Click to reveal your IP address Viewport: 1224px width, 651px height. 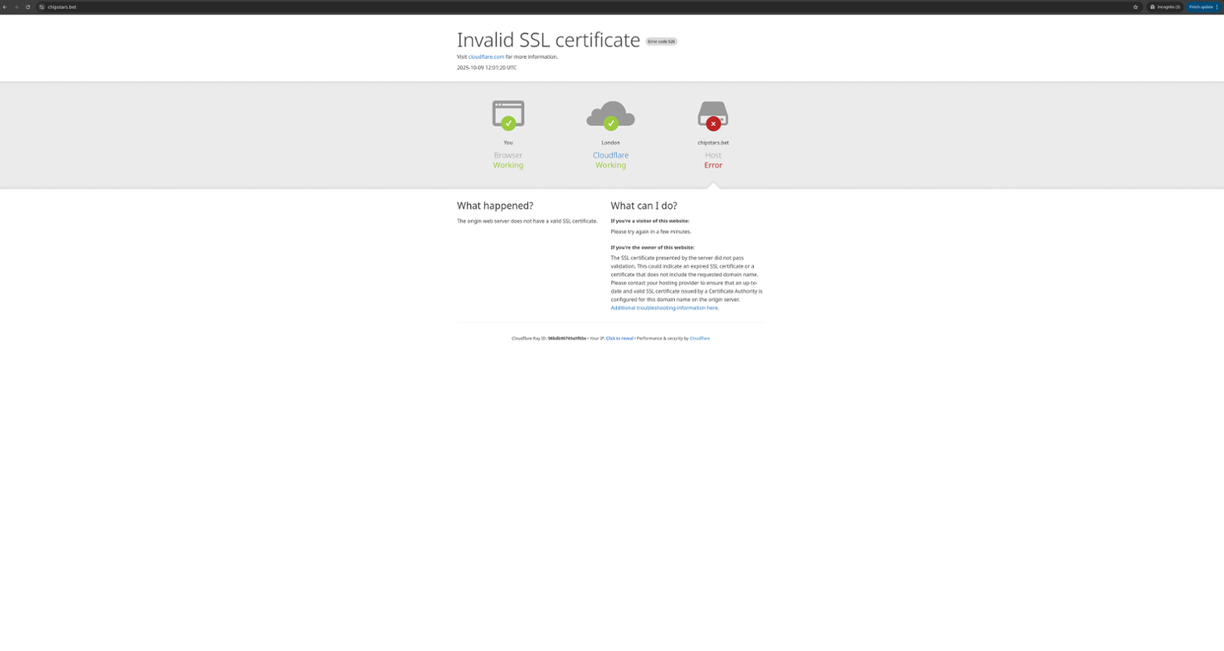coord(619,339)
